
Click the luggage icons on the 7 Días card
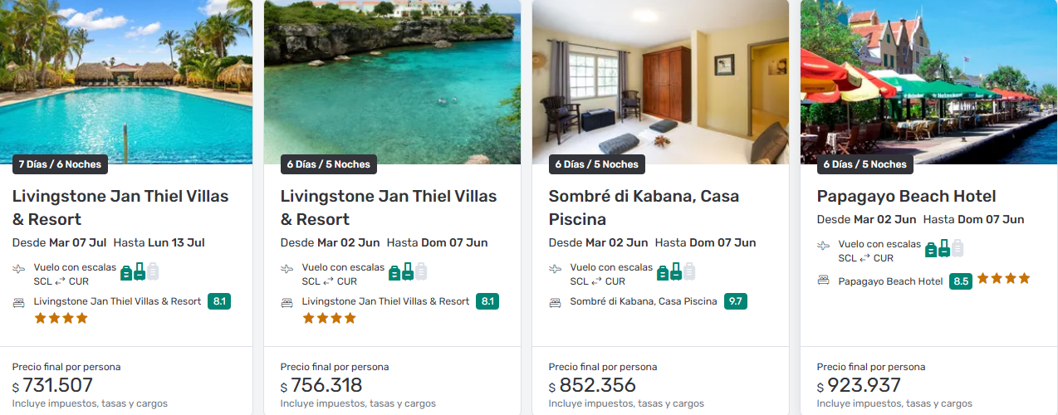[x=140, y=271]
